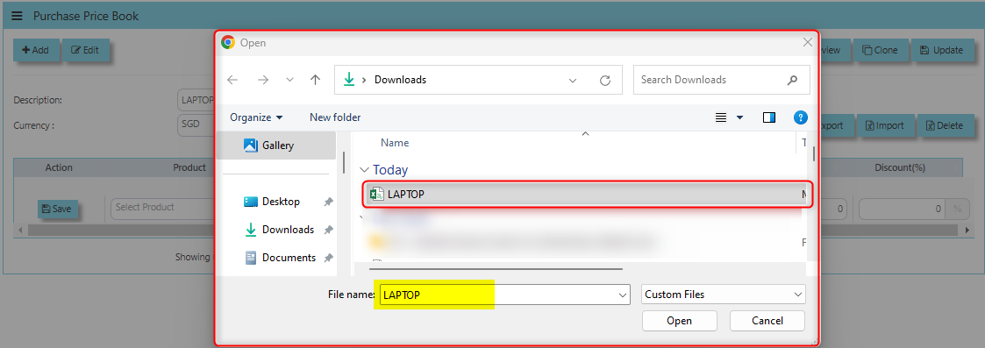The height and width of the screenshot is (348, 985).
Task: Click New folder in toolbar
Action: [x=335, y=117]
